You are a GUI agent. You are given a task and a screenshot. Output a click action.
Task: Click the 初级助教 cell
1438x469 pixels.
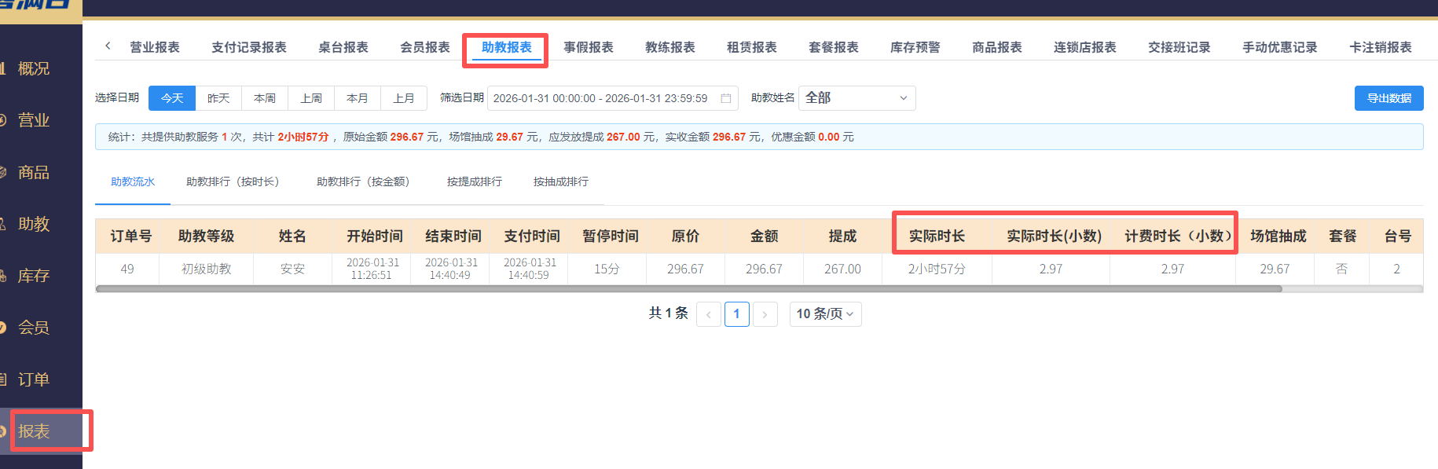pos(206,269)
